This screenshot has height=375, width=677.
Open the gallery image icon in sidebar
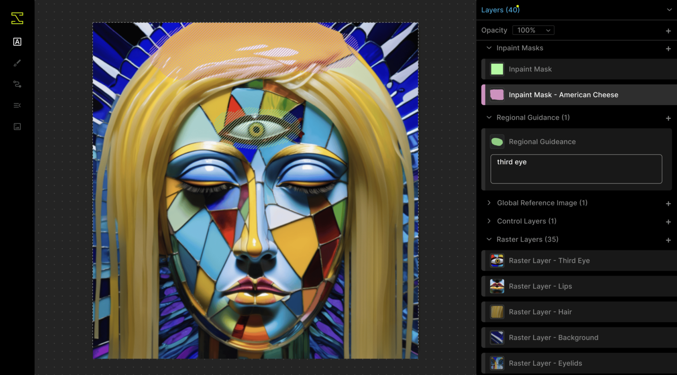[17, 126]
